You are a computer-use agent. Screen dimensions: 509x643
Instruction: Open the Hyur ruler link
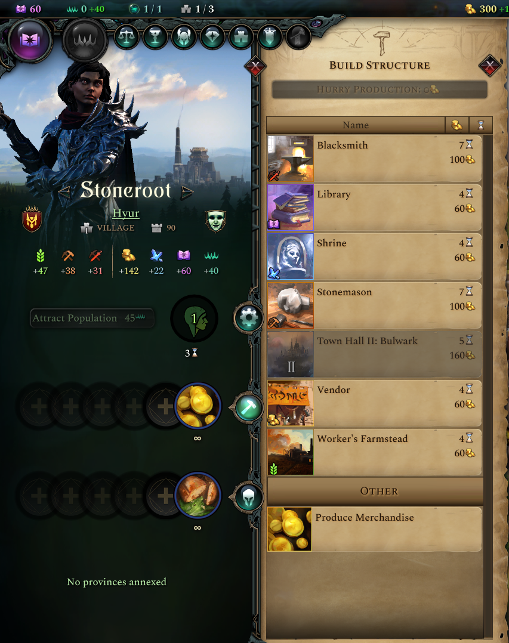pyautogui.click(x=126, y=214)
